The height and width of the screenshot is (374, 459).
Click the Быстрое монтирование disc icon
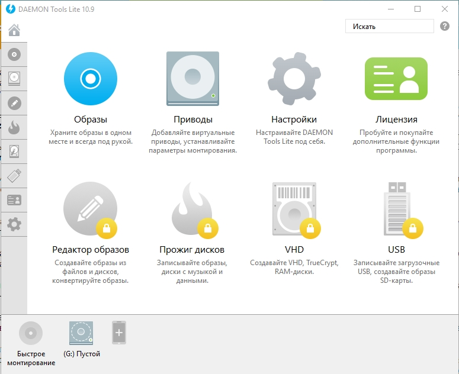[31, 333]
